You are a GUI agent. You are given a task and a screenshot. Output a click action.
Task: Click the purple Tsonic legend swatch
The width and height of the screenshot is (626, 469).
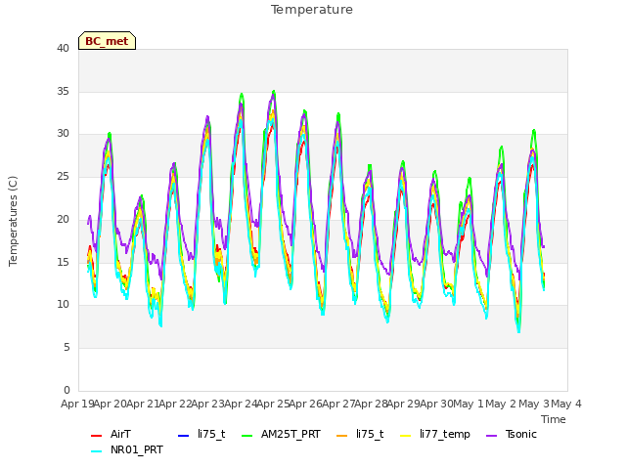492,436
